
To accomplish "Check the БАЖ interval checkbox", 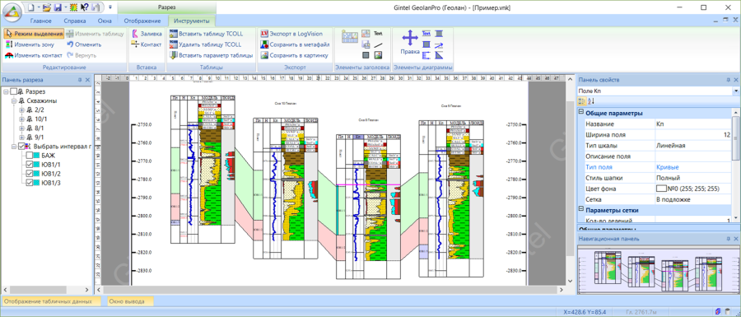I will pyautogui.click(x=30, y=156).
